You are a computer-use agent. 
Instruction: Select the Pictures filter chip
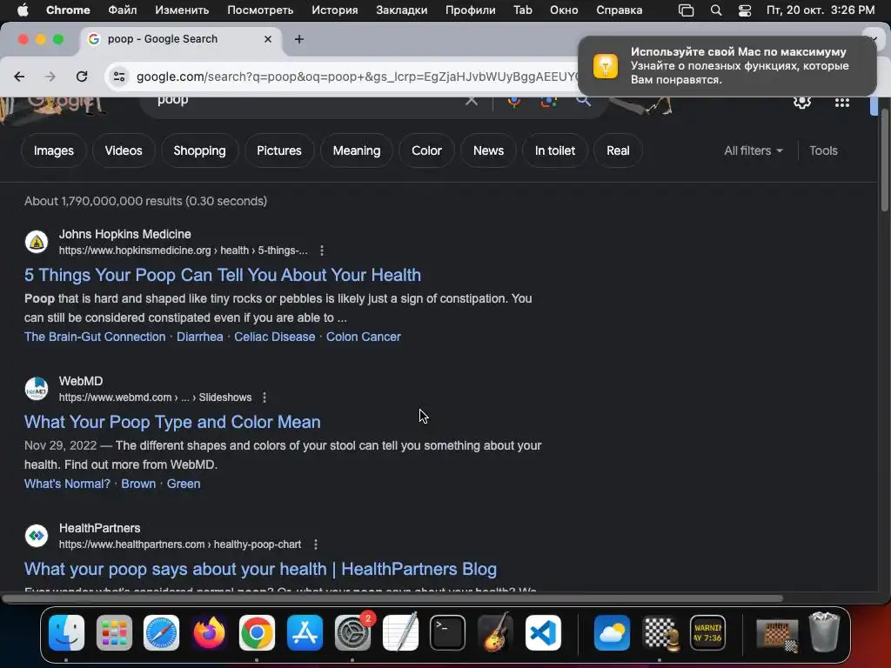tap(279, 151)
